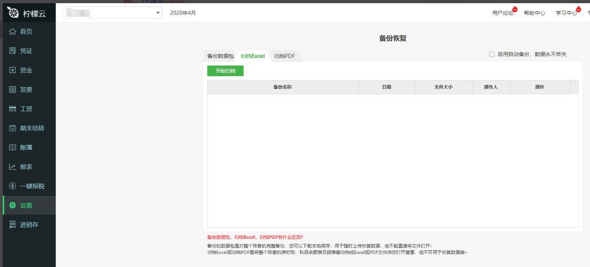View the 报表 reports section
This screenshot has height=267, width=590.
pyautogui.click(x=27, y=166)
